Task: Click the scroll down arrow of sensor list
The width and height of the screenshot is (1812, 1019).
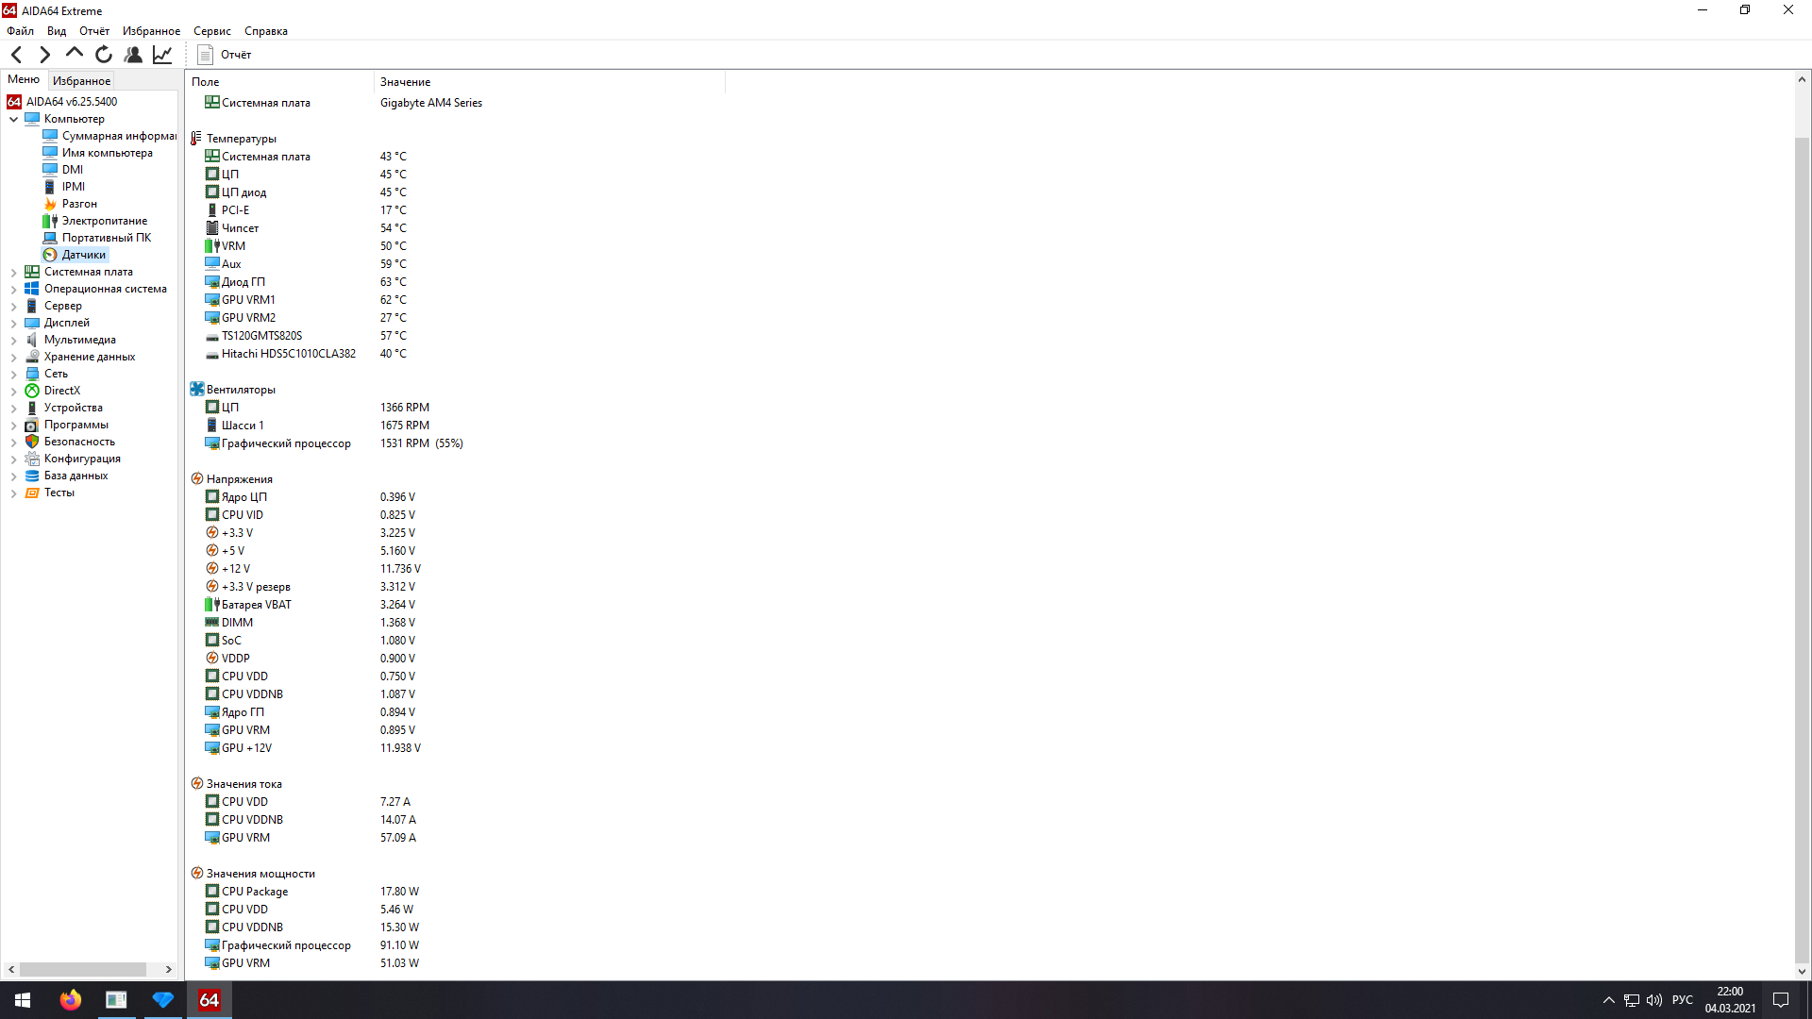Action: point(1802,971)
